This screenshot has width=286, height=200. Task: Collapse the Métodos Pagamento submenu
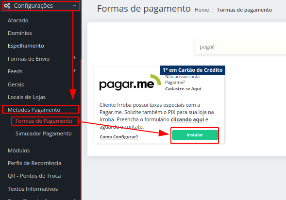tap(75, 109)
